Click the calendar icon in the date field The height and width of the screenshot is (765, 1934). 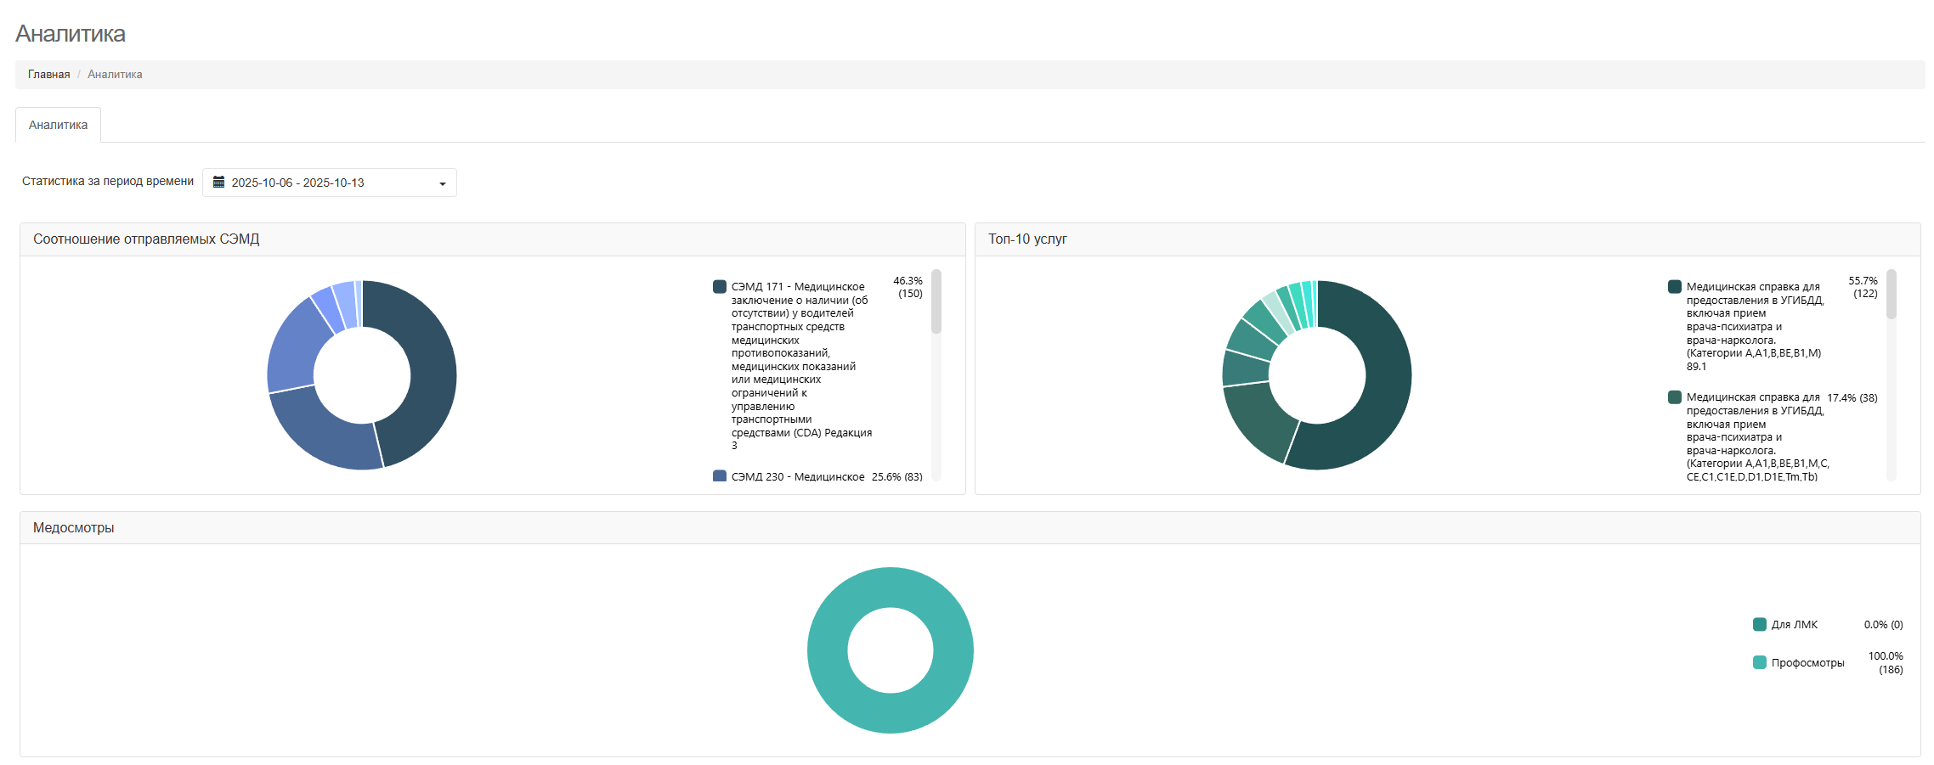tap(218, 183)
